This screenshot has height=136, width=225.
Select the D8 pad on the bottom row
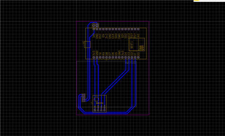107,57
